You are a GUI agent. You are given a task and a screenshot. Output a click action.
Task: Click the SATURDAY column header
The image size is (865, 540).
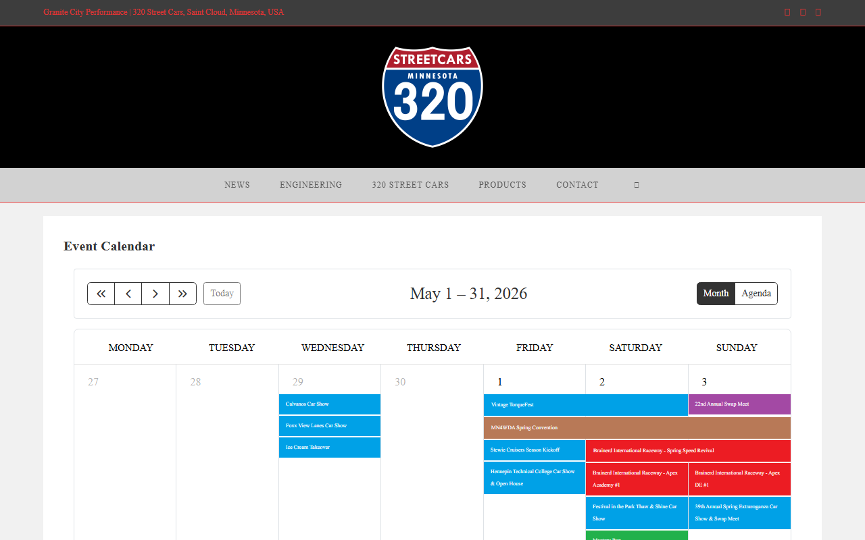(x=635, y=348)
